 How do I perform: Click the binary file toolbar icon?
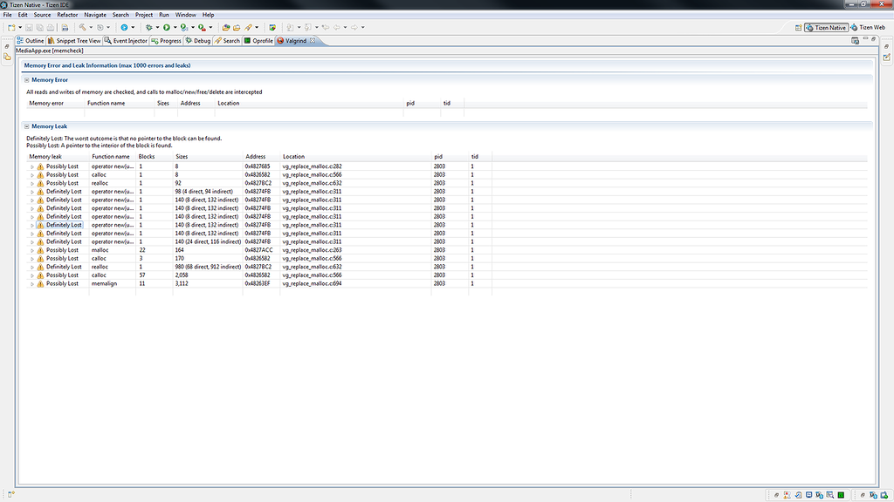click(65, 27)
